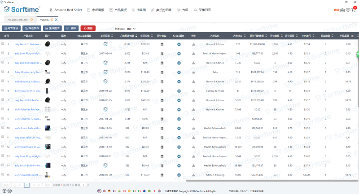Click estimated revenue calculator icon in row 8
Viewport: 359px width, 194px height.
(162, 110)
